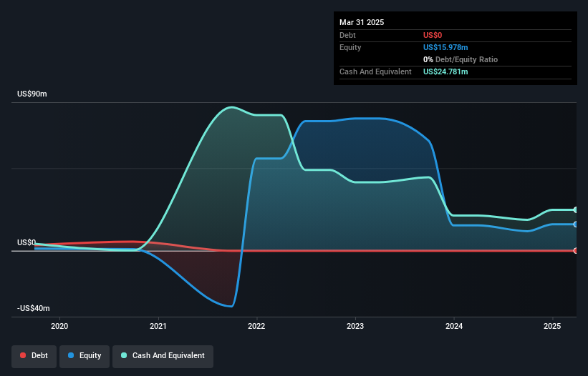Select the red Debt endpoint marker on chart
588x376 pixels.
[576, 251]
